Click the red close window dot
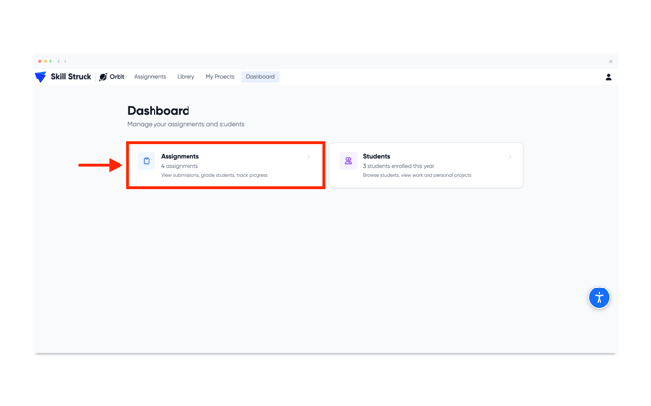 (40, 61)
